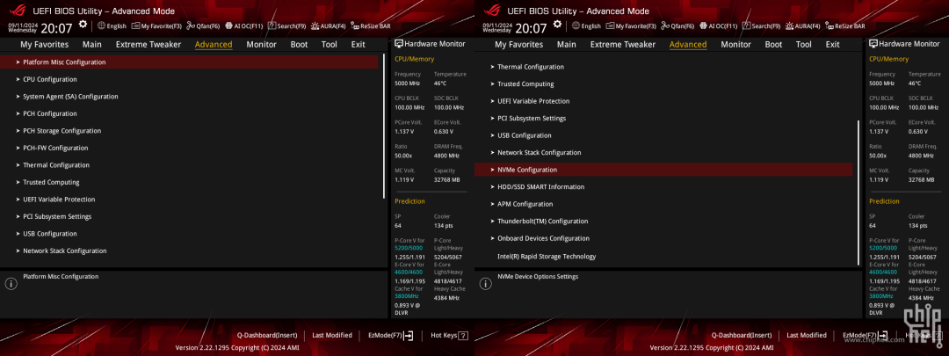Screen dimensions: 949x356
Task: Click menu list scrollbar in right BIOS screen
Action: 858,193
